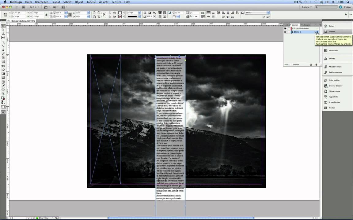Click the fx effects icon in control bar
The image size is (353, 220).
point(154,13)
